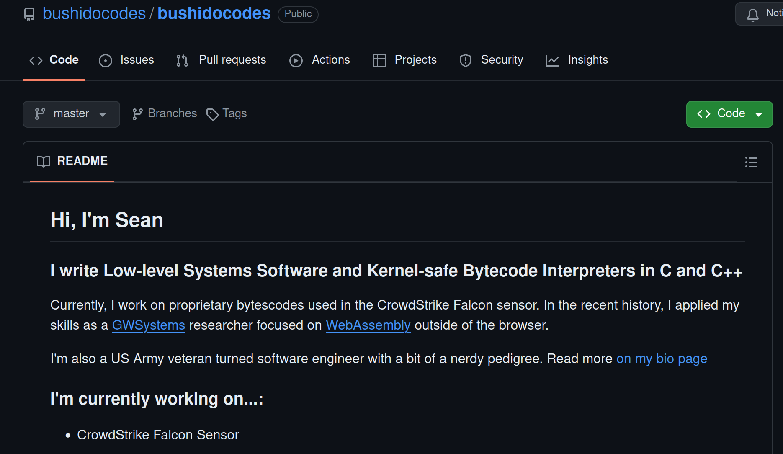Click the Public visibility badge
This screenshot has height=454, width=783.
(x=298, y=14)
